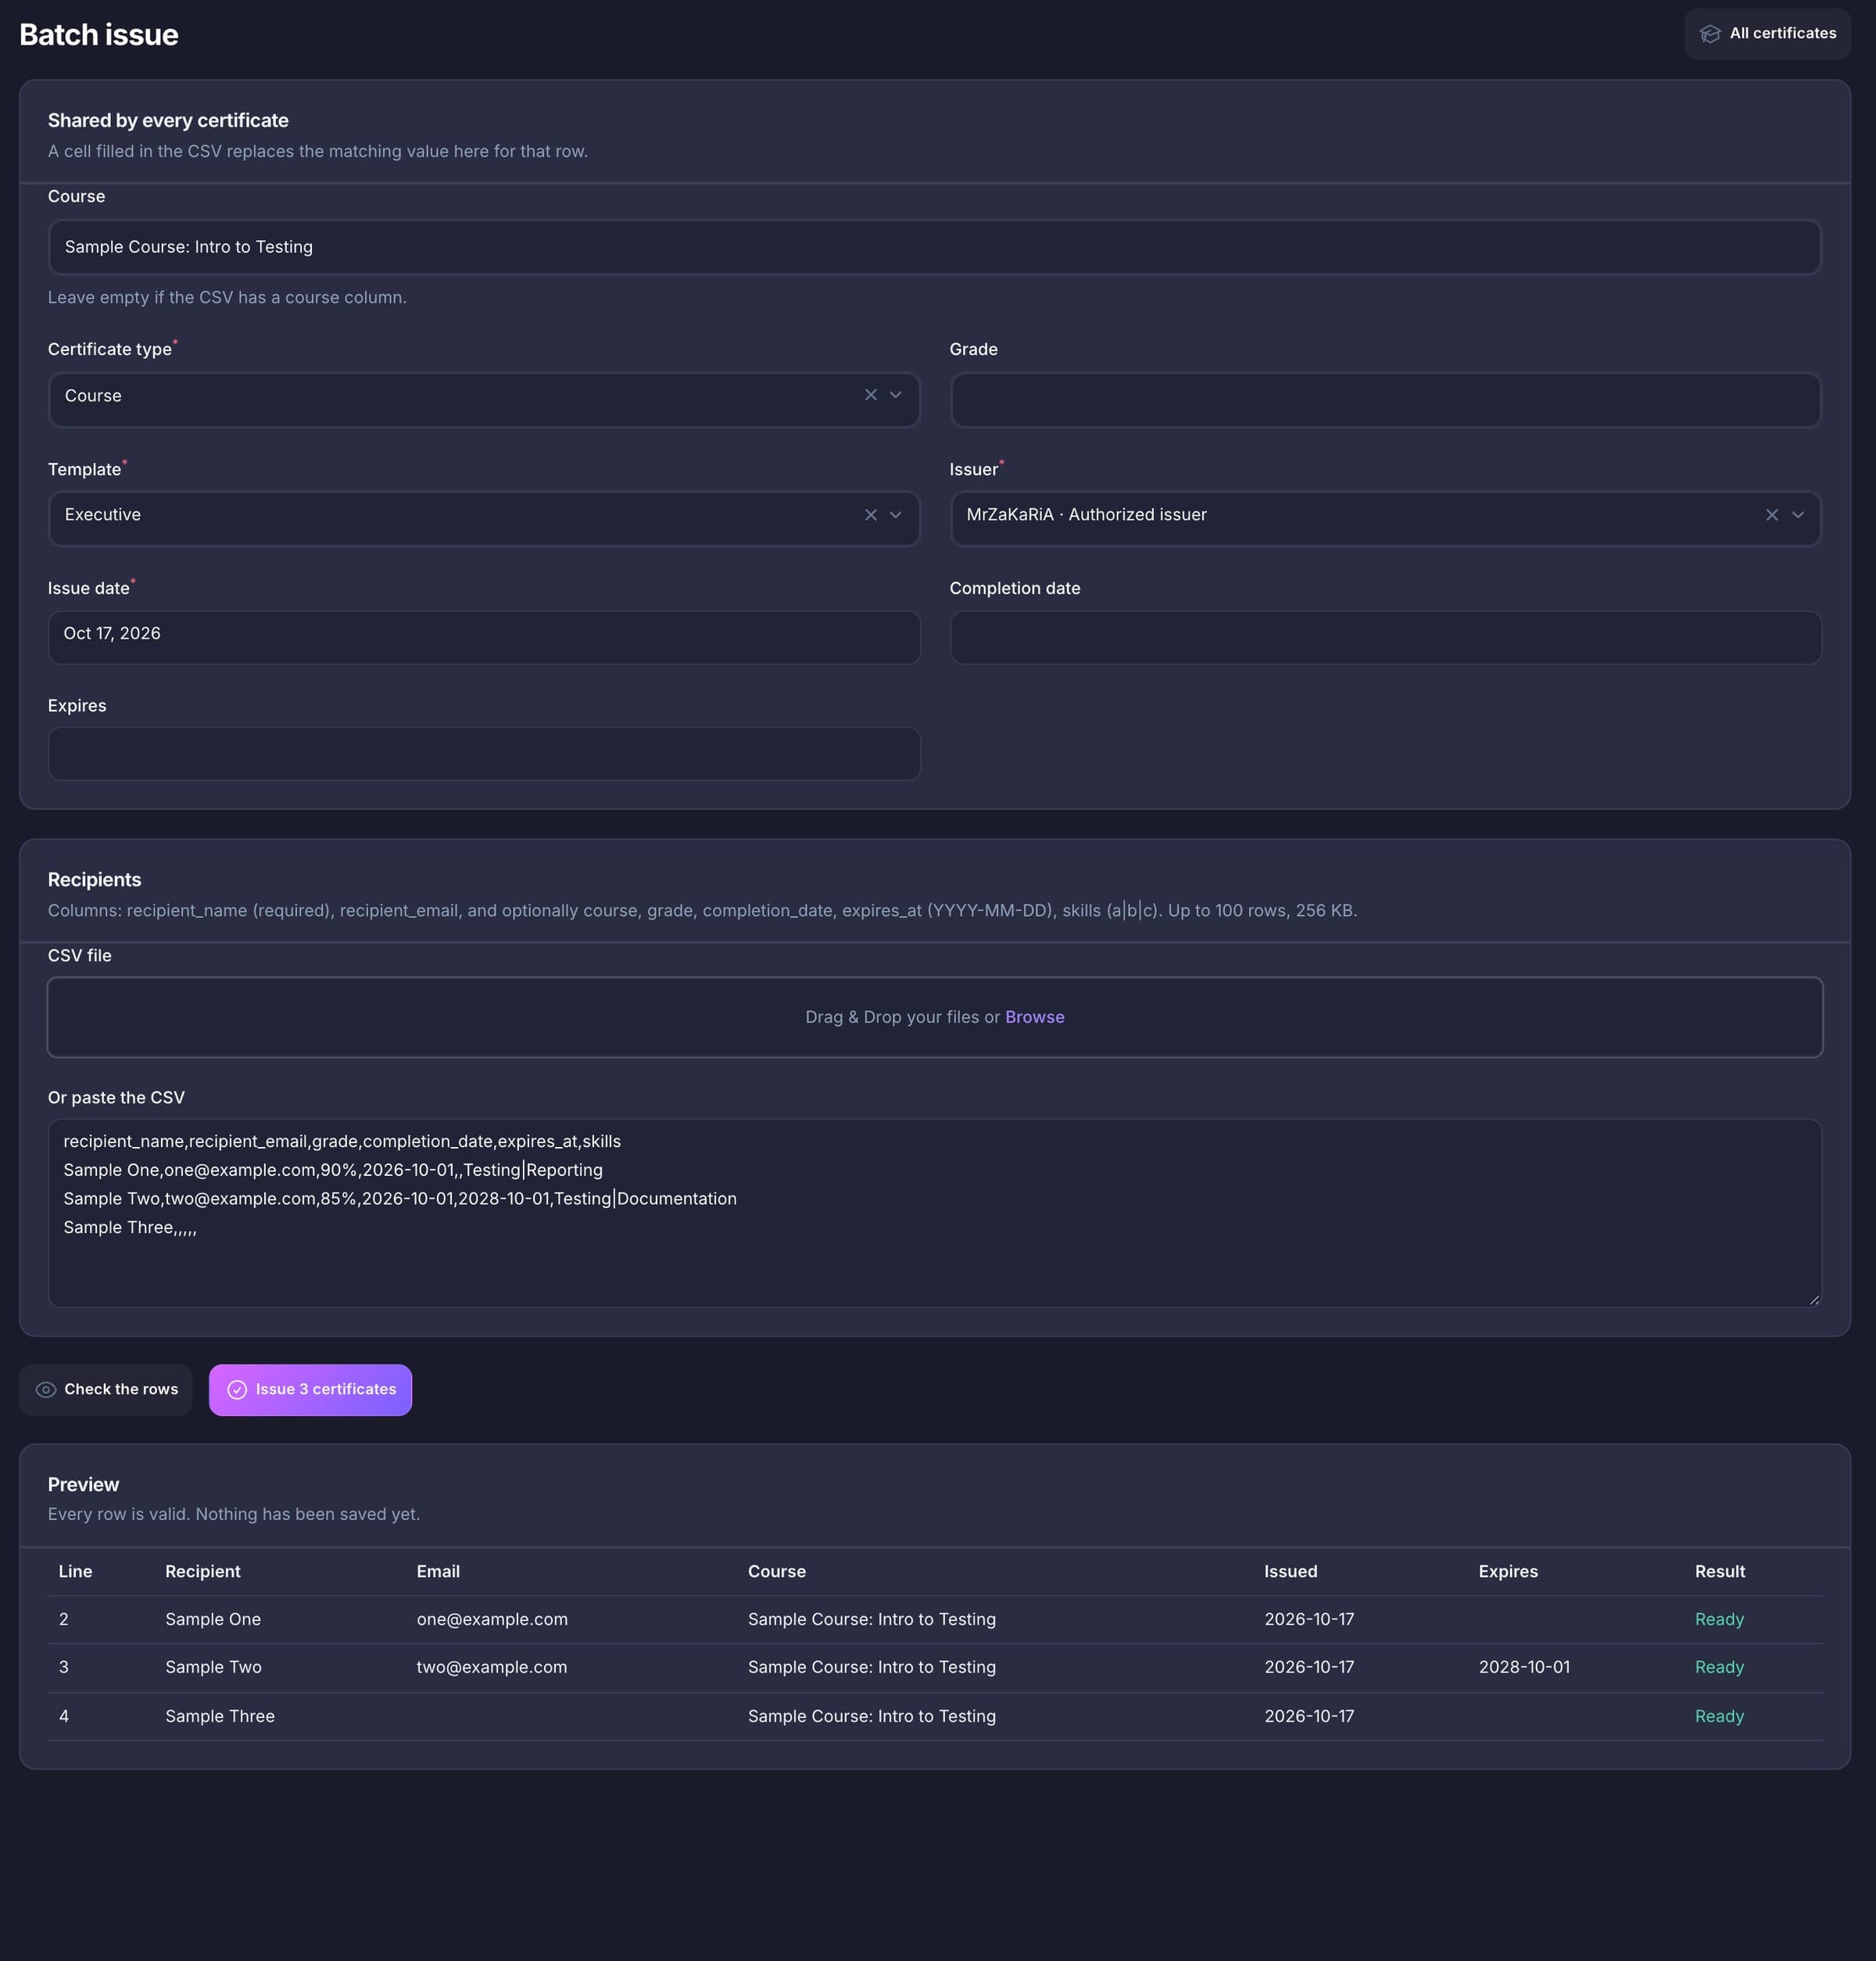Click the one@example.com email cell
This screenshot has width=1876, height=1961.
pyautogui.click(x=492, y=1619)
